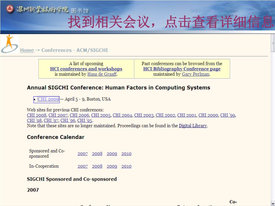
Task: Select 2010 in the In-Cooperation row
Action: point(126,166)
